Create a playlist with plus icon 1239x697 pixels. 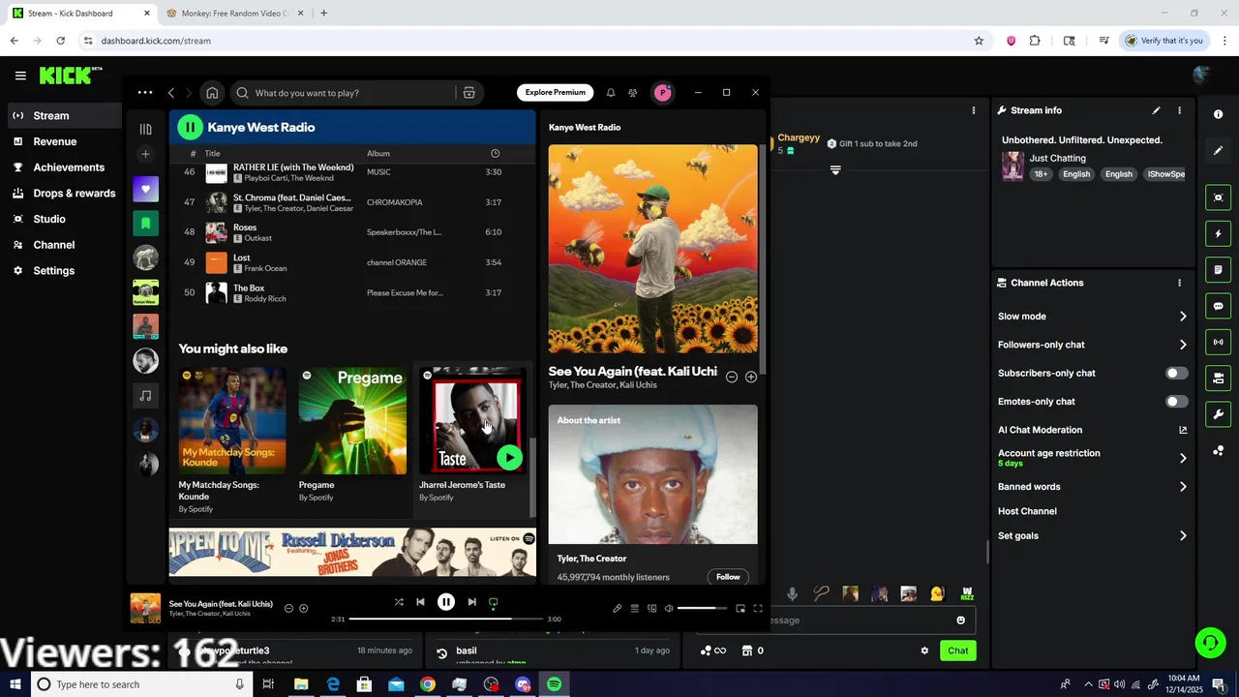tap(145, 154)
